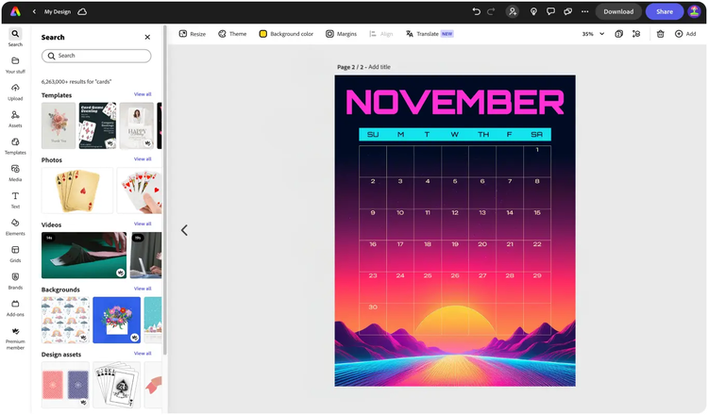Open the Add-ons sidebar panel

click(x=15, y=308)
